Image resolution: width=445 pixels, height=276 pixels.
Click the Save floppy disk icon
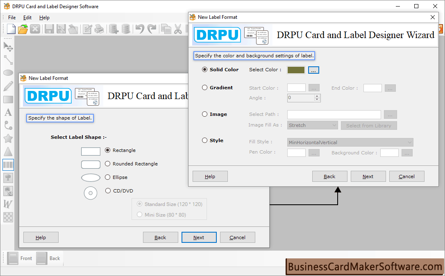click(x=49, y=29)
